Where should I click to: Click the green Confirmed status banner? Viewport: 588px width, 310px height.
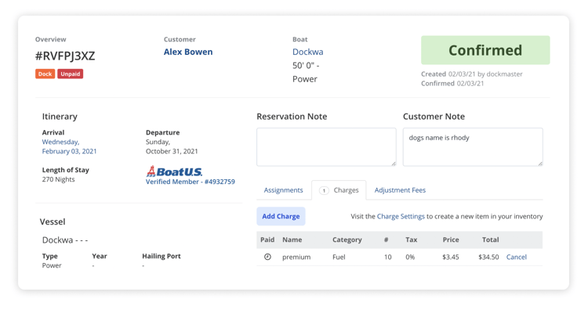[485, 50]
